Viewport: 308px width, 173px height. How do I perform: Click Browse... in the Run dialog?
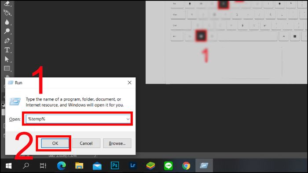point(117,143)
